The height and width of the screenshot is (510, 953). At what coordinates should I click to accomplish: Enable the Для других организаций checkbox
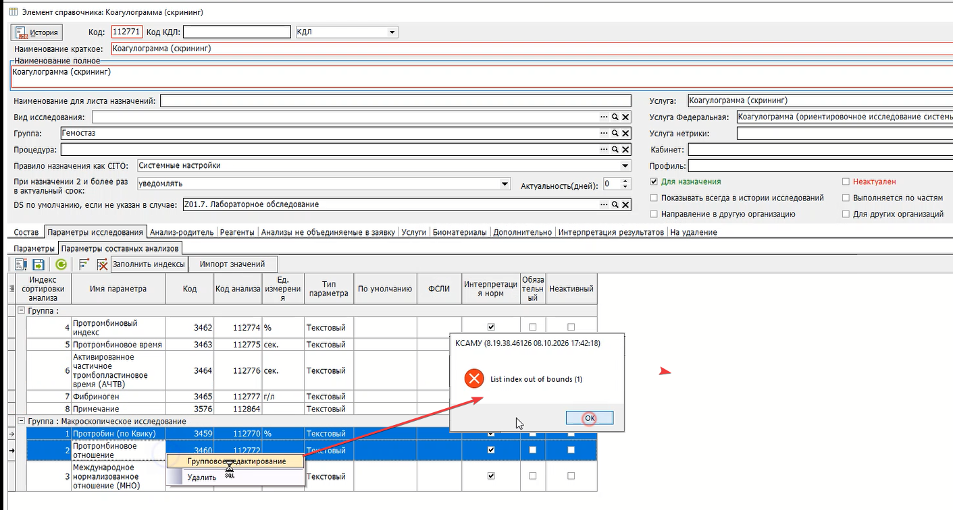[846, 214]
